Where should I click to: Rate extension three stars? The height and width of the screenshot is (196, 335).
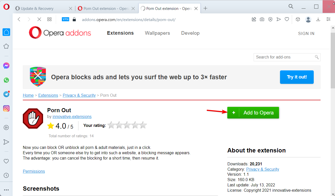[127, 125]
